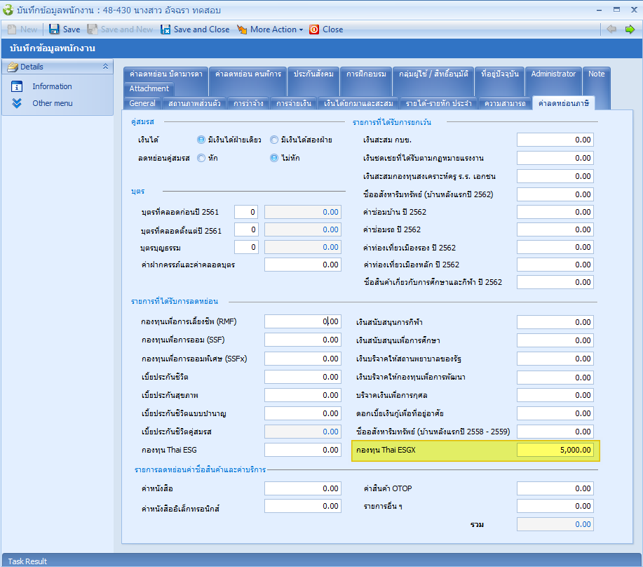Click the Save disk icon
Screen dimensions: 643x567
click(55, 29)
